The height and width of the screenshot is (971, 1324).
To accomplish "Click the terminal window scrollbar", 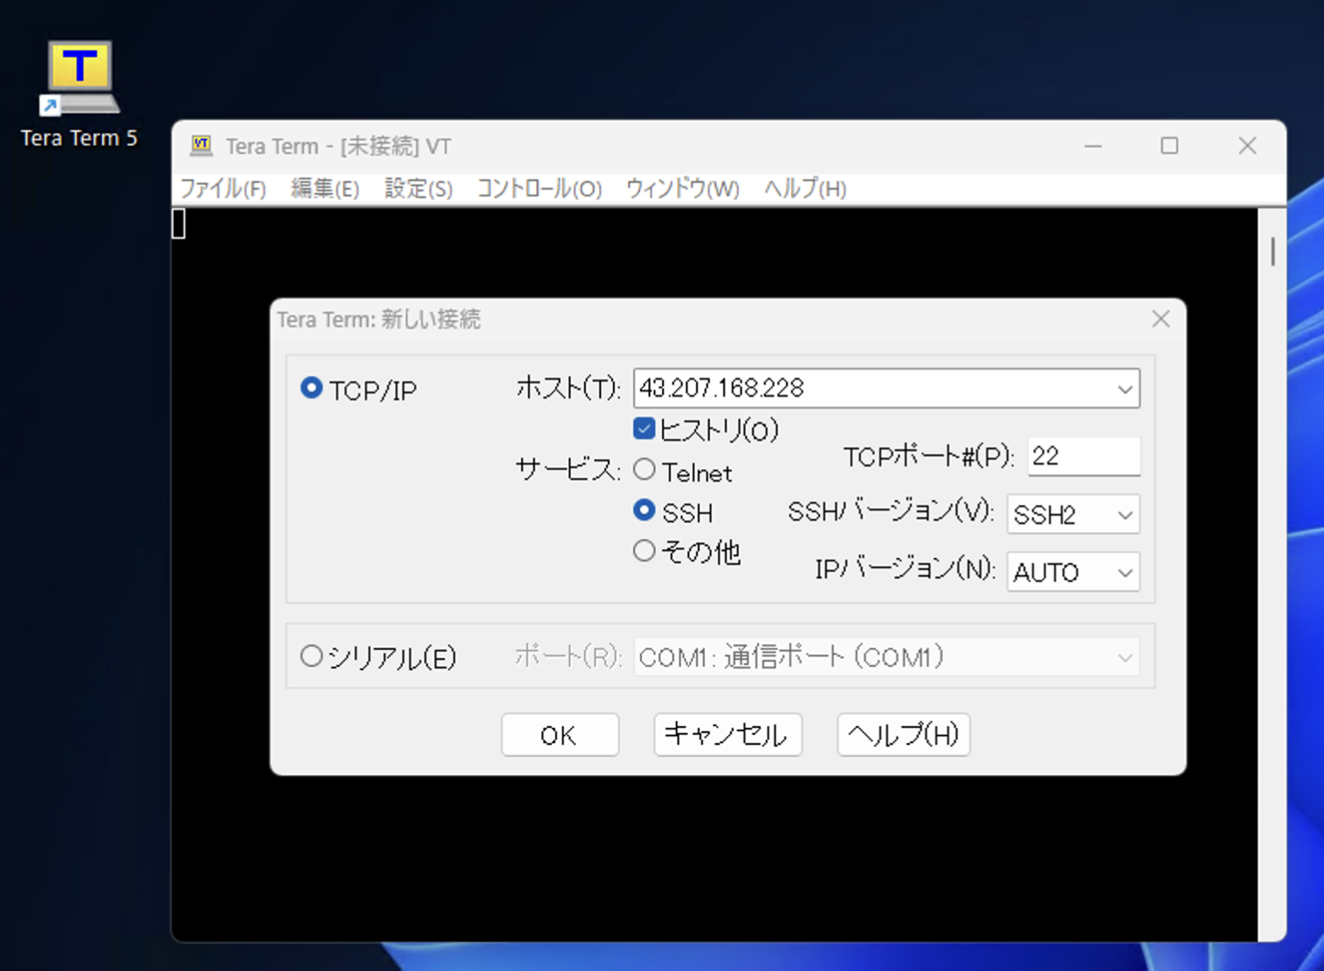I will click(x=1272, y=251).
